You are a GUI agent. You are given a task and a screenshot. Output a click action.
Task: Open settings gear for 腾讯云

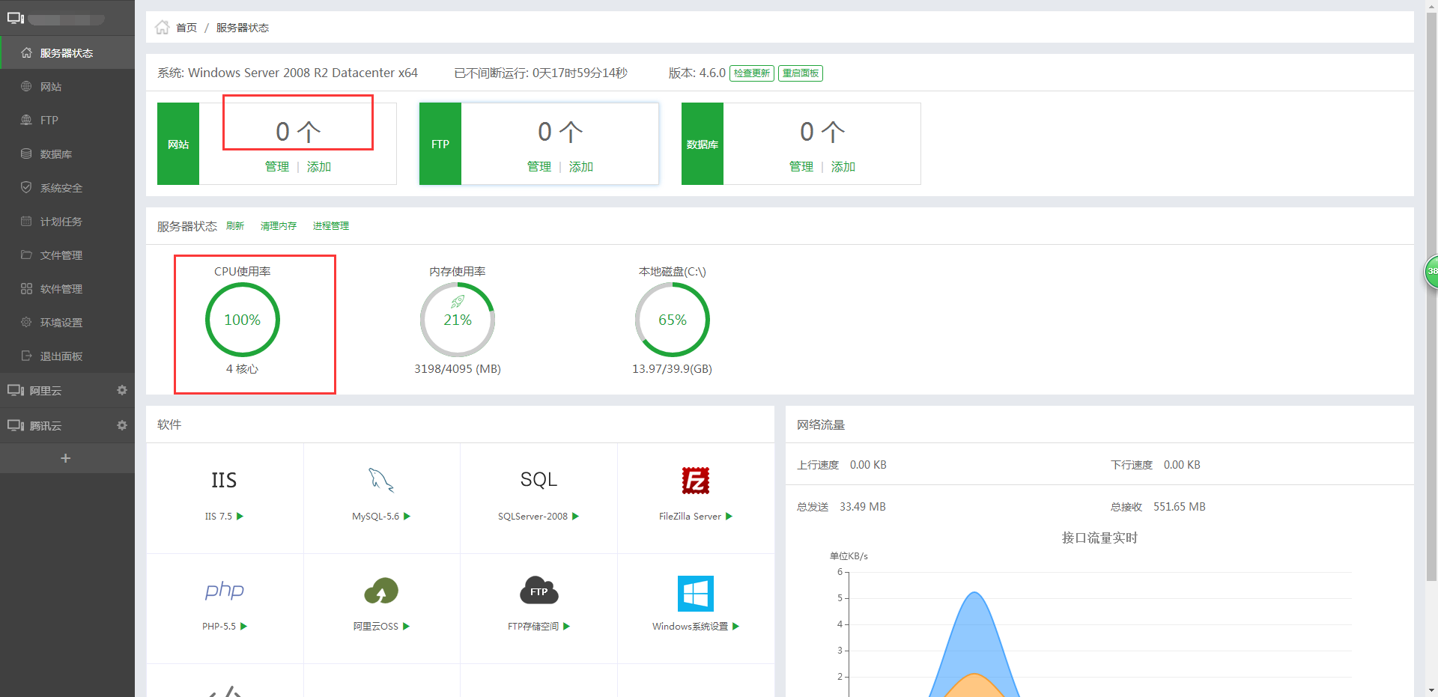pyautogui.click(x=122, y=425)
